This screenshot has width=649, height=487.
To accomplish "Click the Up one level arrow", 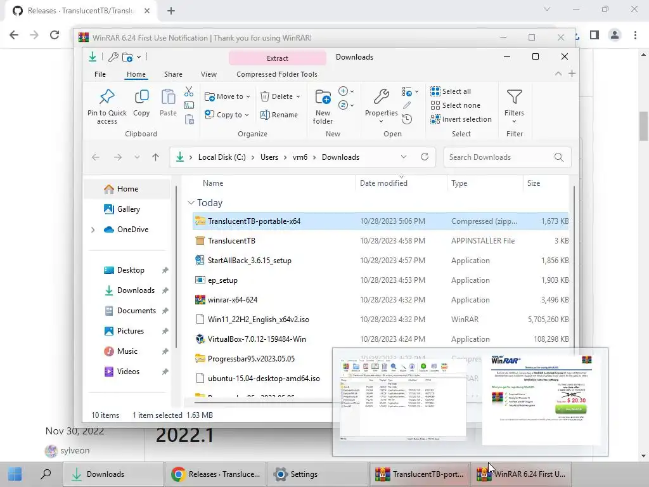I will 156,157.
